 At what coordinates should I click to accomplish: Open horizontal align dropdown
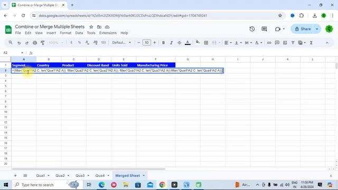point(228,43)
